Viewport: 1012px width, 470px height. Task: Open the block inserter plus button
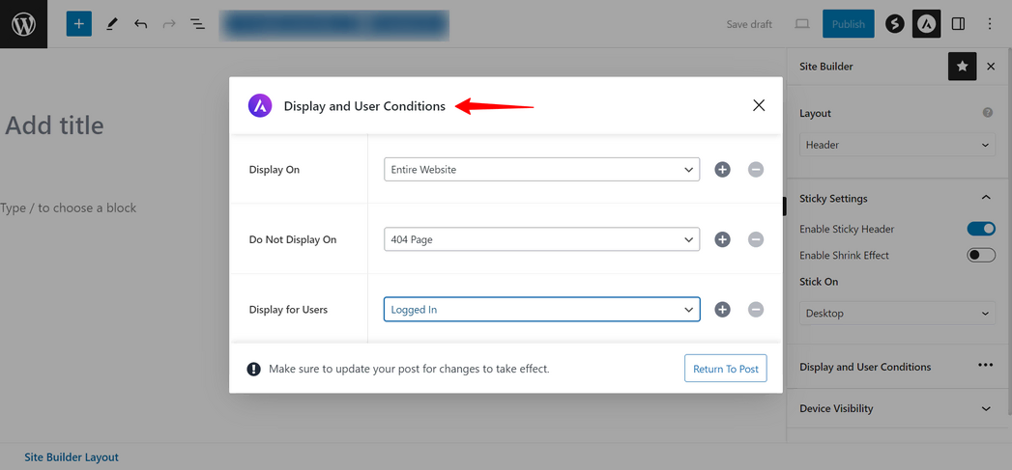(79, 24)
